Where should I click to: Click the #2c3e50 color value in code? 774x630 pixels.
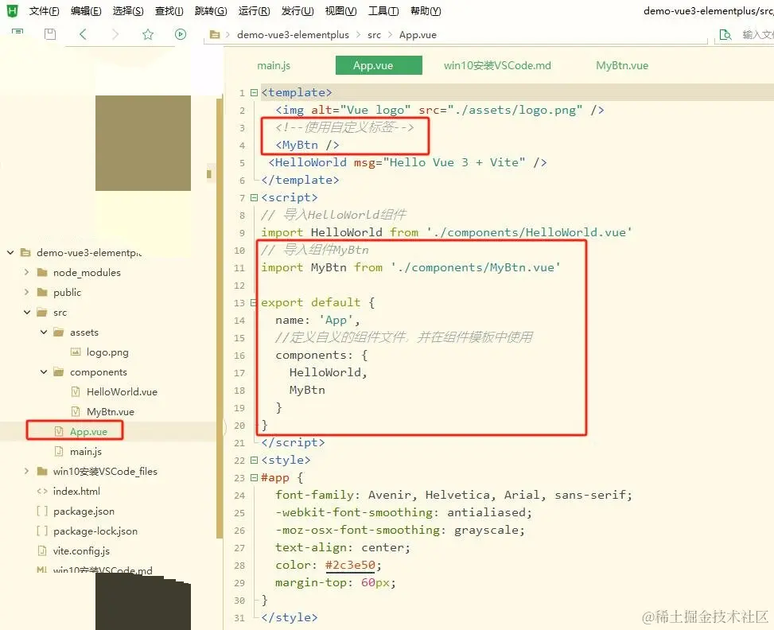point(350,565)
